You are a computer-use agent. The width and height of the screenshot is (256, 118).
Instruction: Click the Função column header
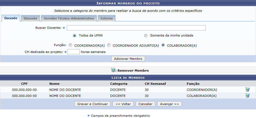pos(193,84)
